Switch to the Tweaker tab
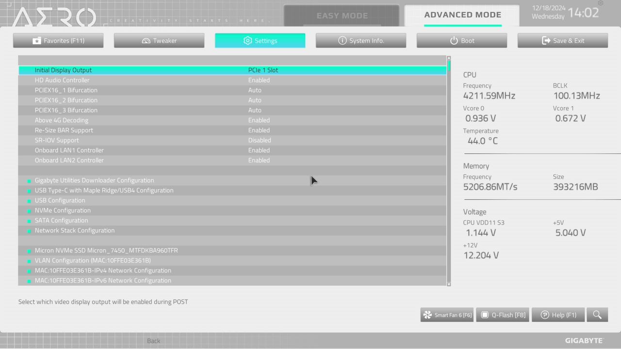Viewport: 621px width, 349px height. (159, 41)
